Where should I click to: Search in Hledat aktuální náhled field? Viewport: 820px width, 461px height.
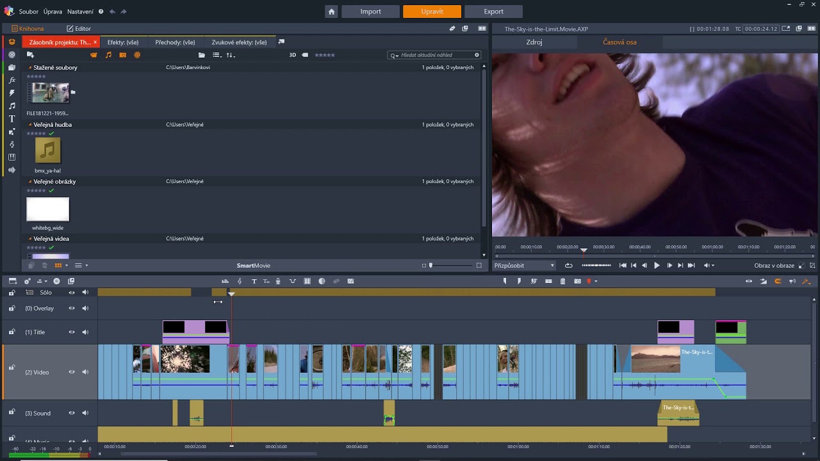pyautogui.click(x=434, y=55)
